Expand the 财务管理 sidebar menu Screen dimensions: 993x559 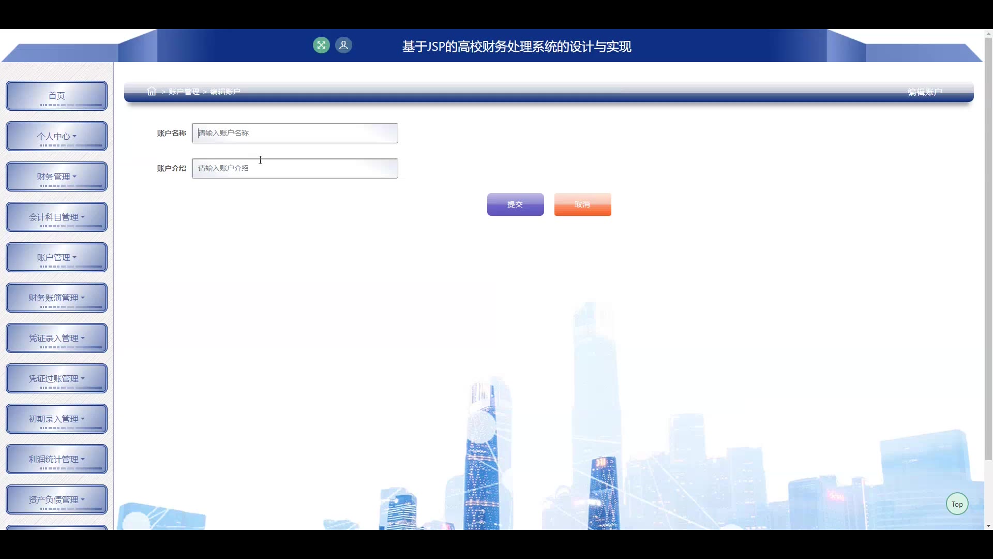pos(57,176)
